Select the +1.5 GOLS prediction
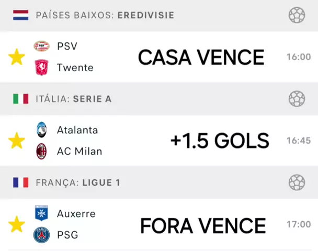 coord(220,140)
